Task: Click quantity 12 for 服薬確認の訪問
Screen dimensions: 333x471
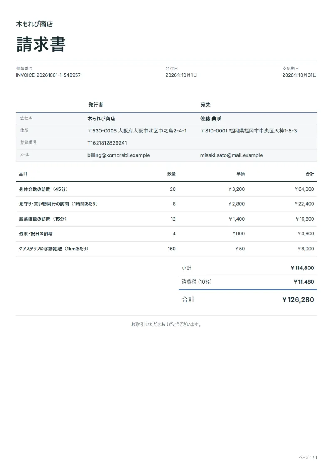Action: click(x=173, y=219)
